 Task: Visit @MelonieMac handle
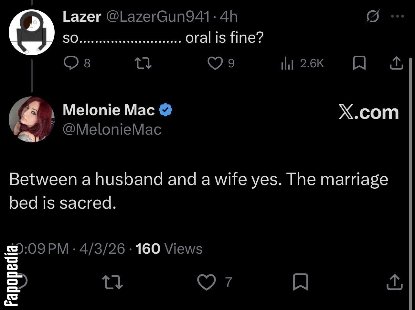[x=112, y=129]
